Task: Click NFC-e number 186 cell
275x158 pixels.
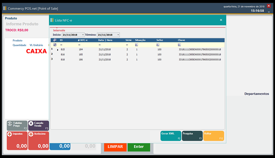Action: click(81, 60)
